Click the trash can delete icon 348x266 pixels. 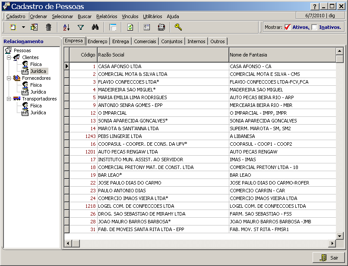pyautogui.click(x=48, y=27)
